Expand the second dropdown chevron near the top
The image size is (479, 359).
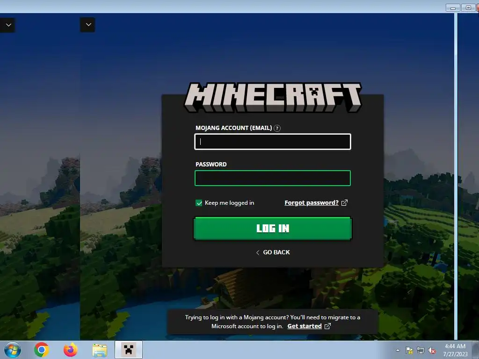88,25
